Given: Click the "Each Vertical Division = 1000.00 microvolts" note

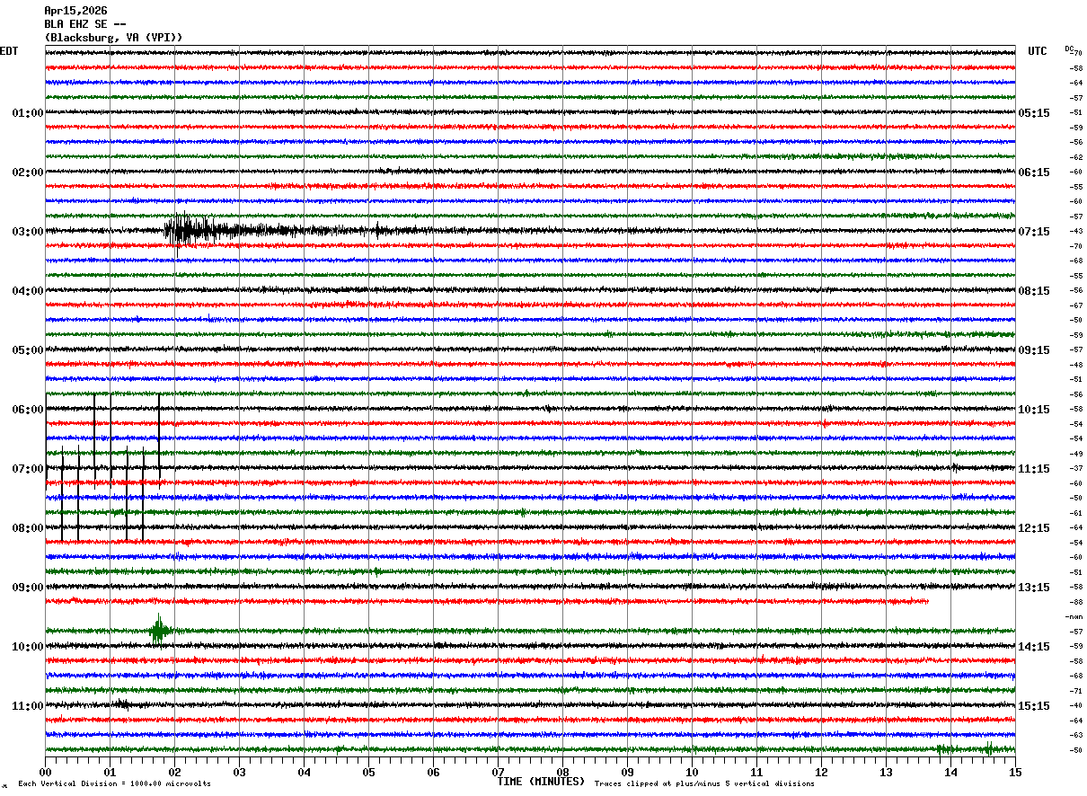Looking at the screenshot, I should click(114, 783).
